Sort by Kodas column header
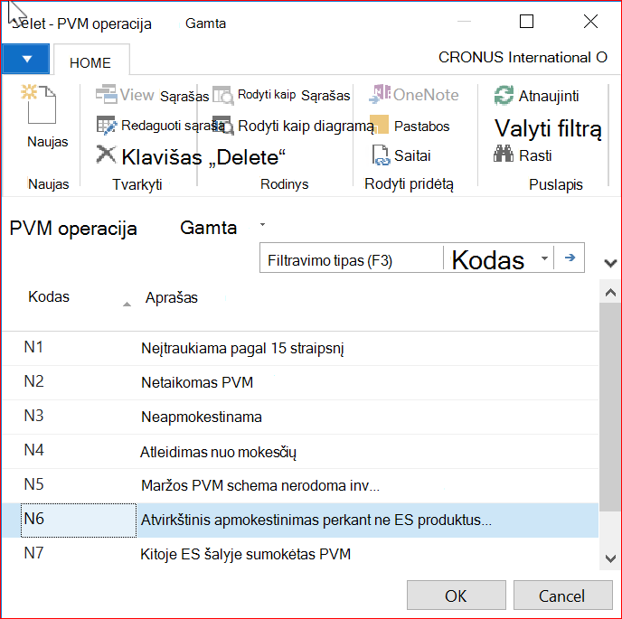 coord(49,296)
